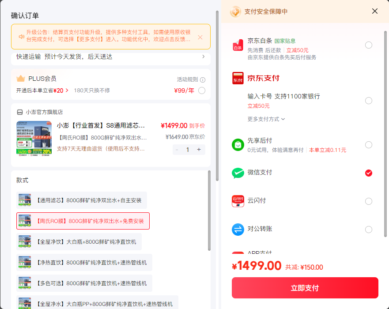389x309 pixels.
Task: Select 云闪付 radio button
Action: tap(368, 201)
